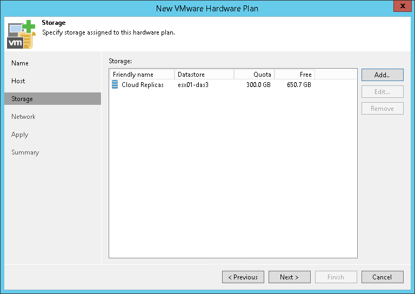415x294 pixels.
Task: Click the VMware hardware plan wizard icon
Action: click(x=22, y=35)
